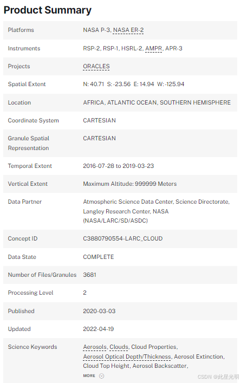This screenshot has width=241, height=383.
Task: Click the Spatial Extent coordinates value
Action: pos(134,85)
